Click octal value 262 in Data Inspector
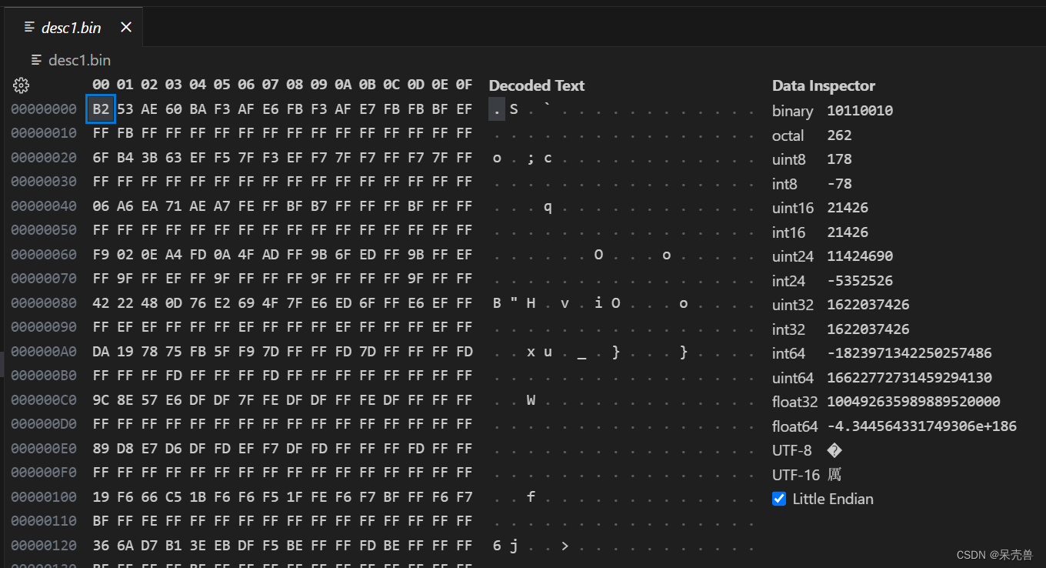 (x=839, y=135)
